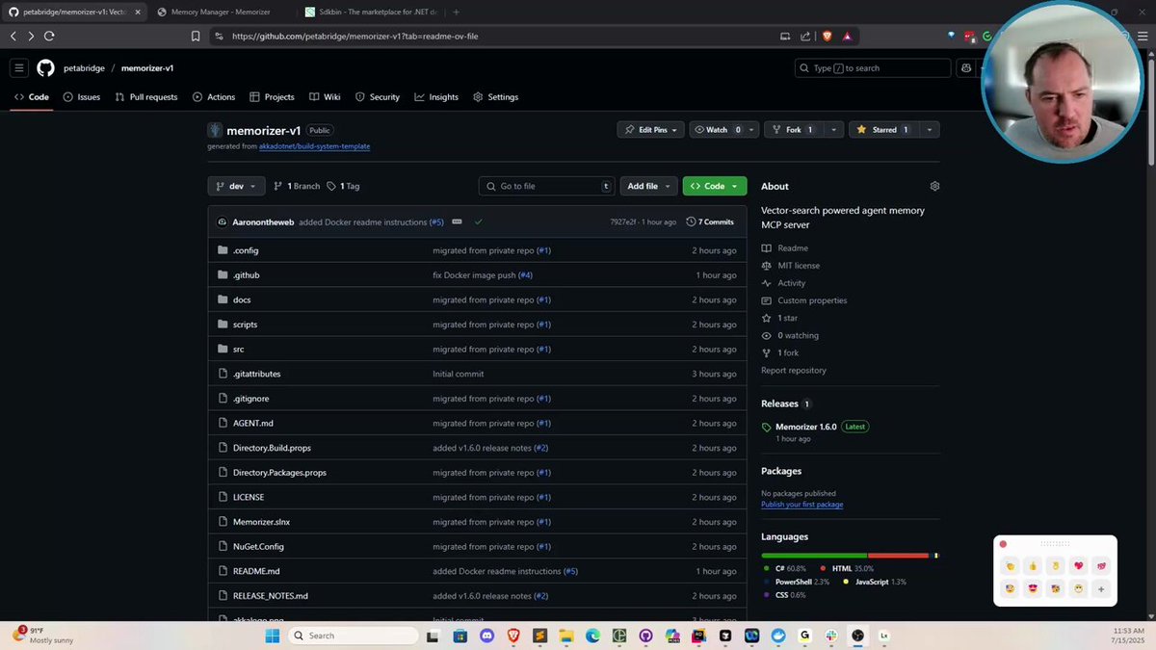Image resolution: width=1156 pixels, height=650 pixels.
Task: Expand commit message ellipsis on latest commit
Action: [457, 221]
